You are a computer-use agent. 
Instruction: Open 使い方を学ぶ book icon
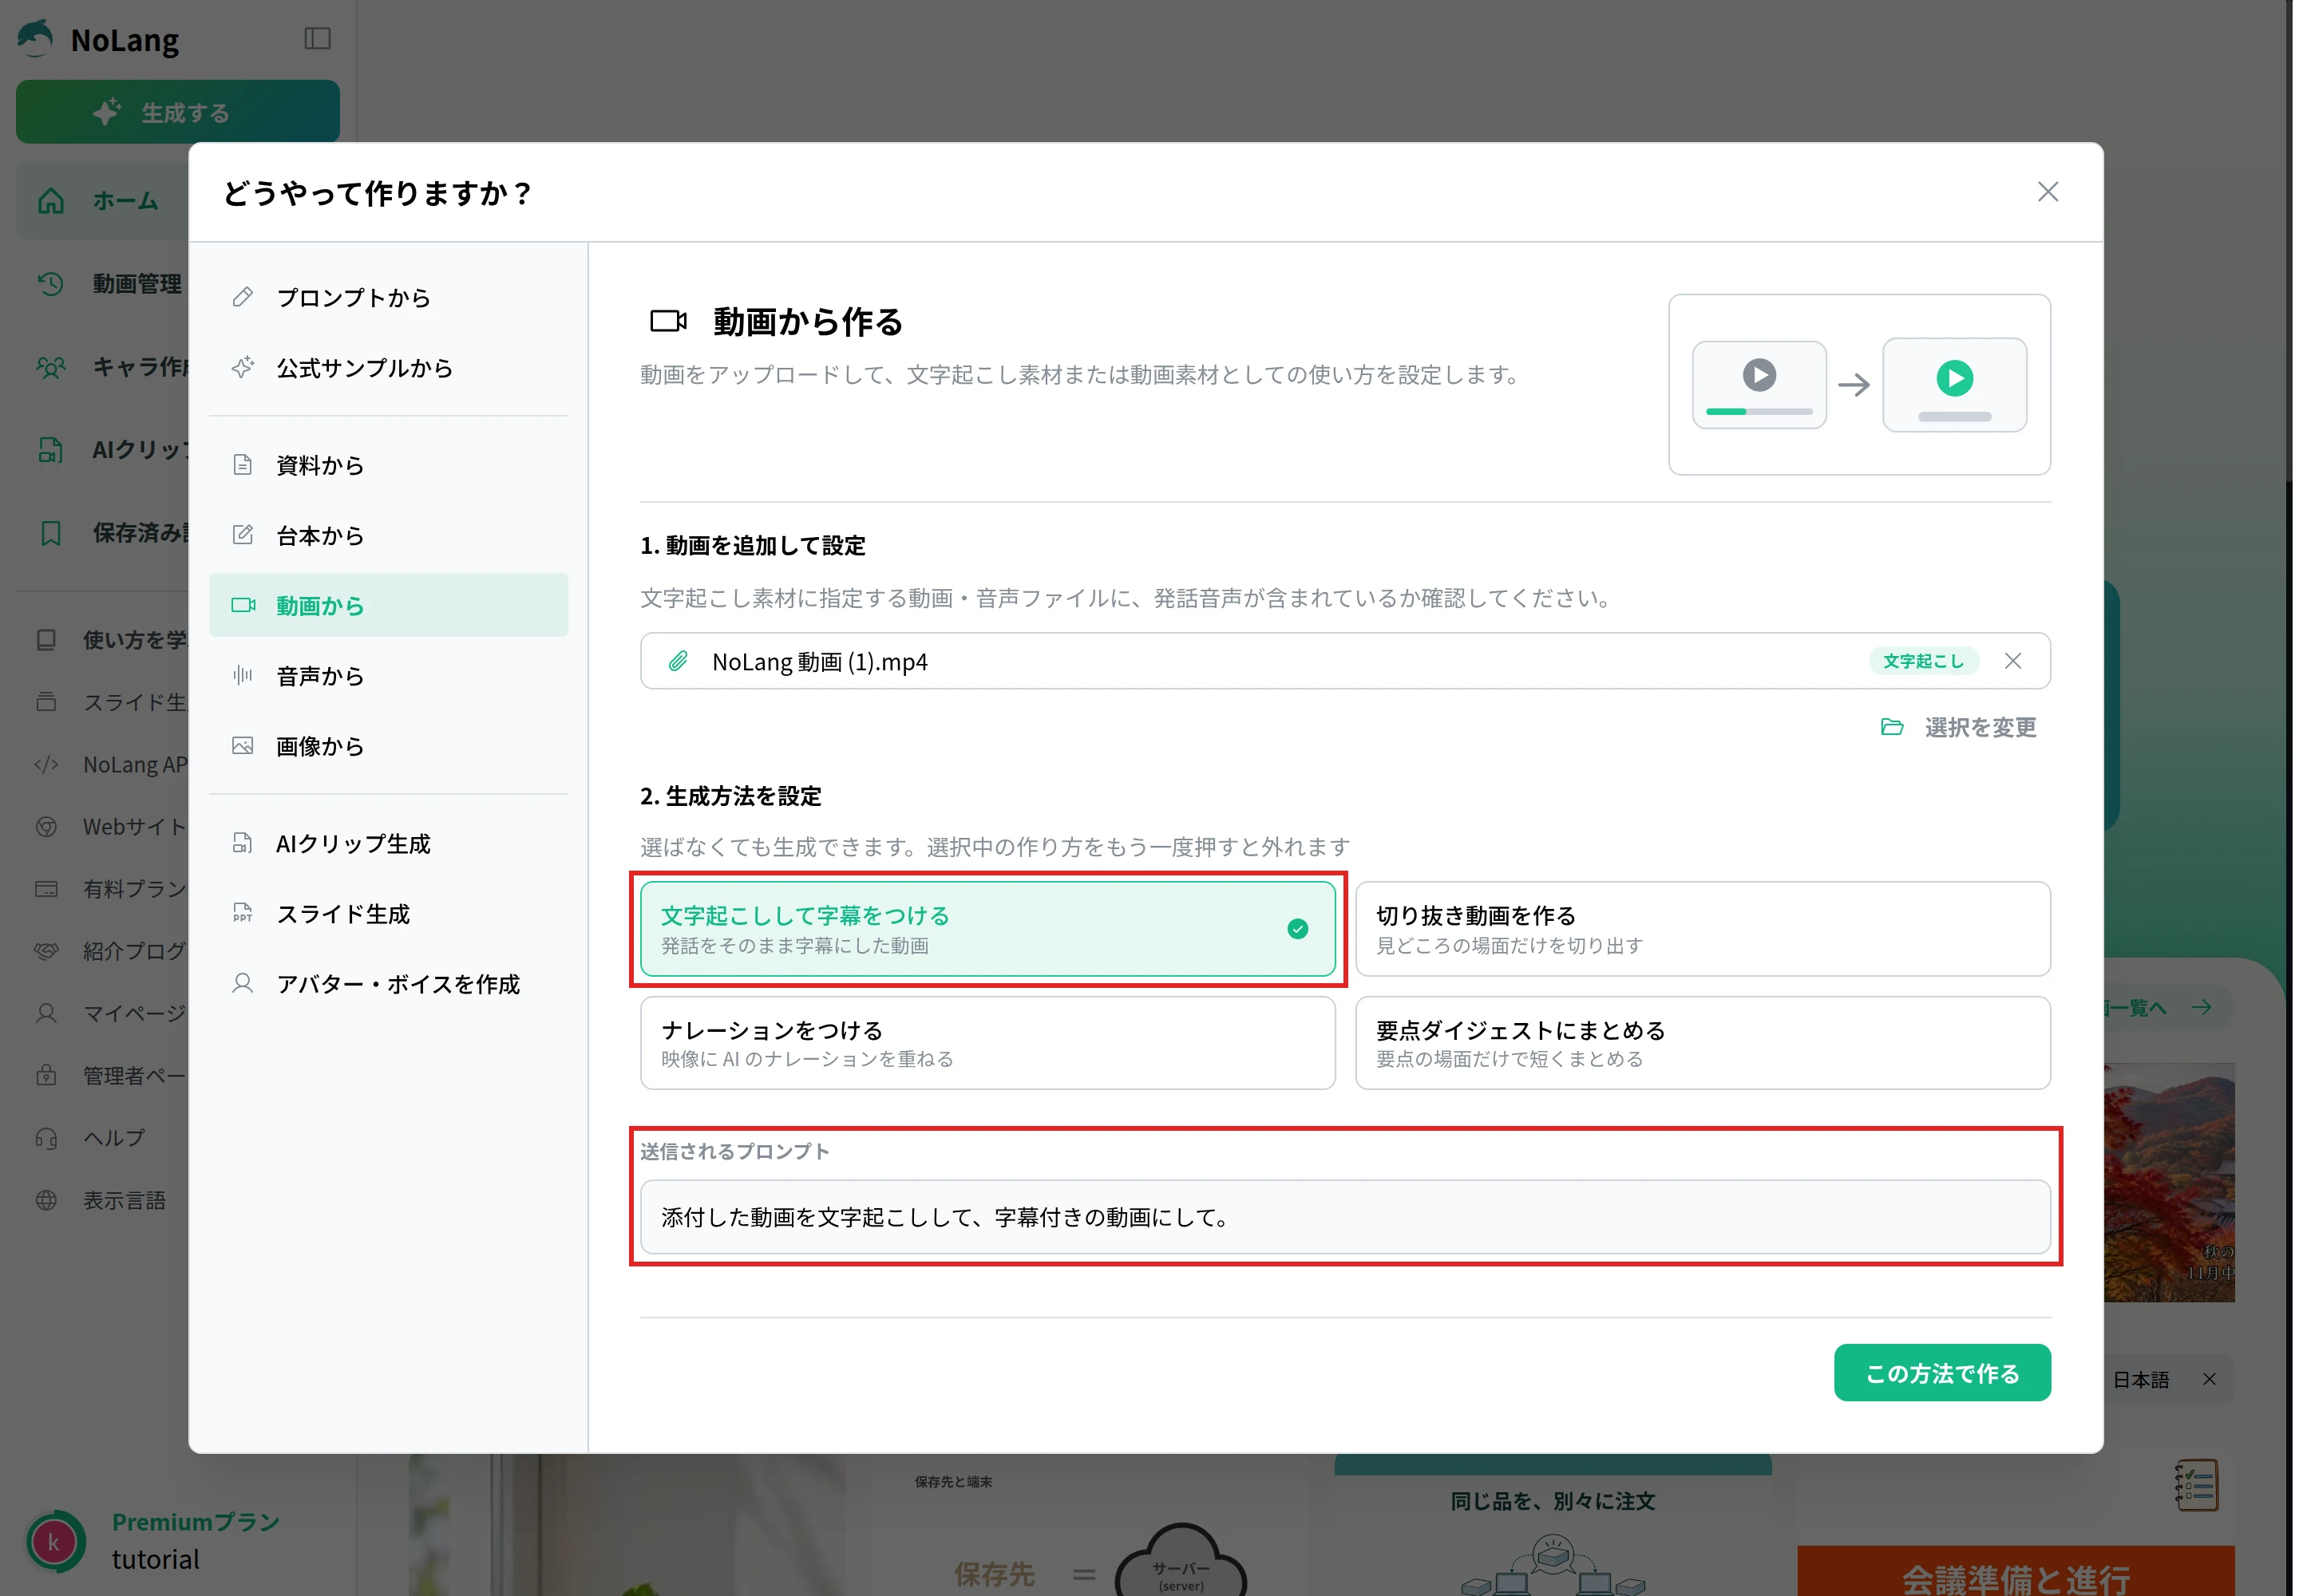point(46,640)
